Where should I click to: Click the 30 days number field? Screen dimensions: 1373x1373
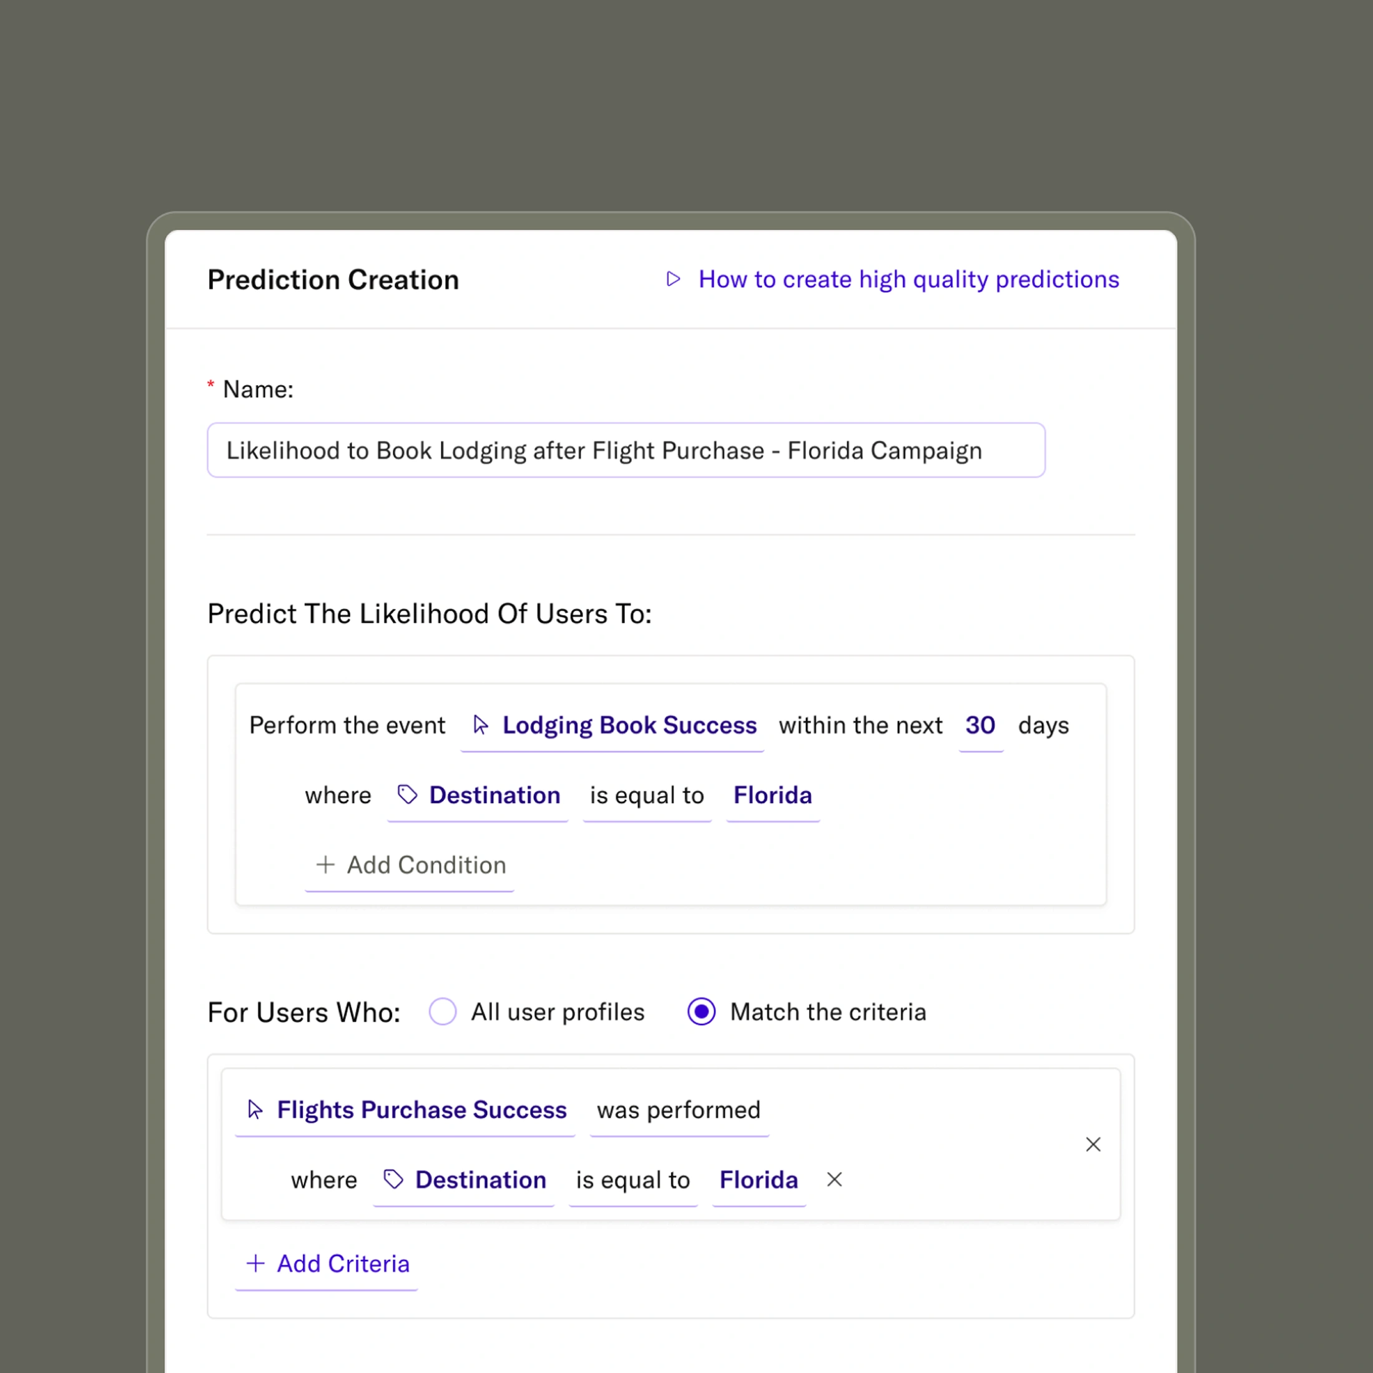point(980,726)
